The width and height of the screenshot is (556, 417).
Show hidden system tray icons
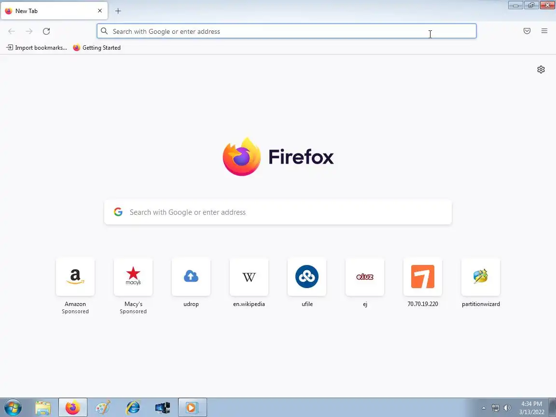click(x=484, y=408)
